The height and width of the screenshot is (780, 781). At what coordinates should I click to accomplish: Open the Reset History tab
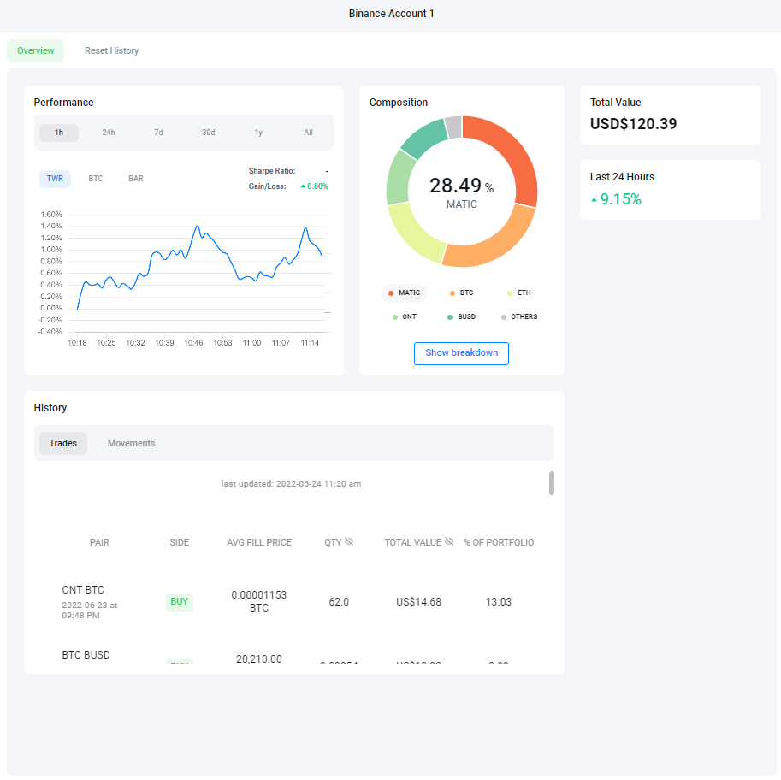[111, 50]
